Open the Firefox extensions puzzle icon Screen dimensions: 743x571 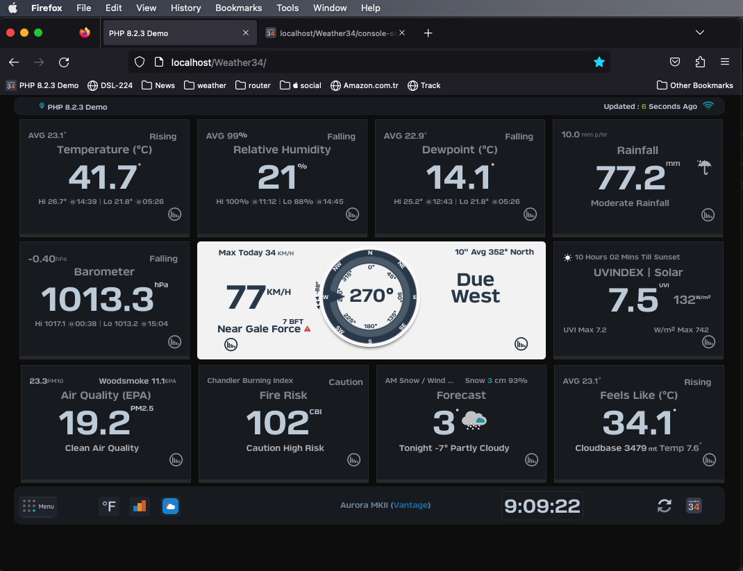tap(700, 62)
